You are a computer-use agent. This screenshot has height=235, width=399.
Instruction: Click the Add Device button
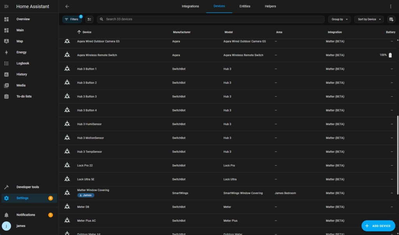pyautogui.click(x=378, y=226)
